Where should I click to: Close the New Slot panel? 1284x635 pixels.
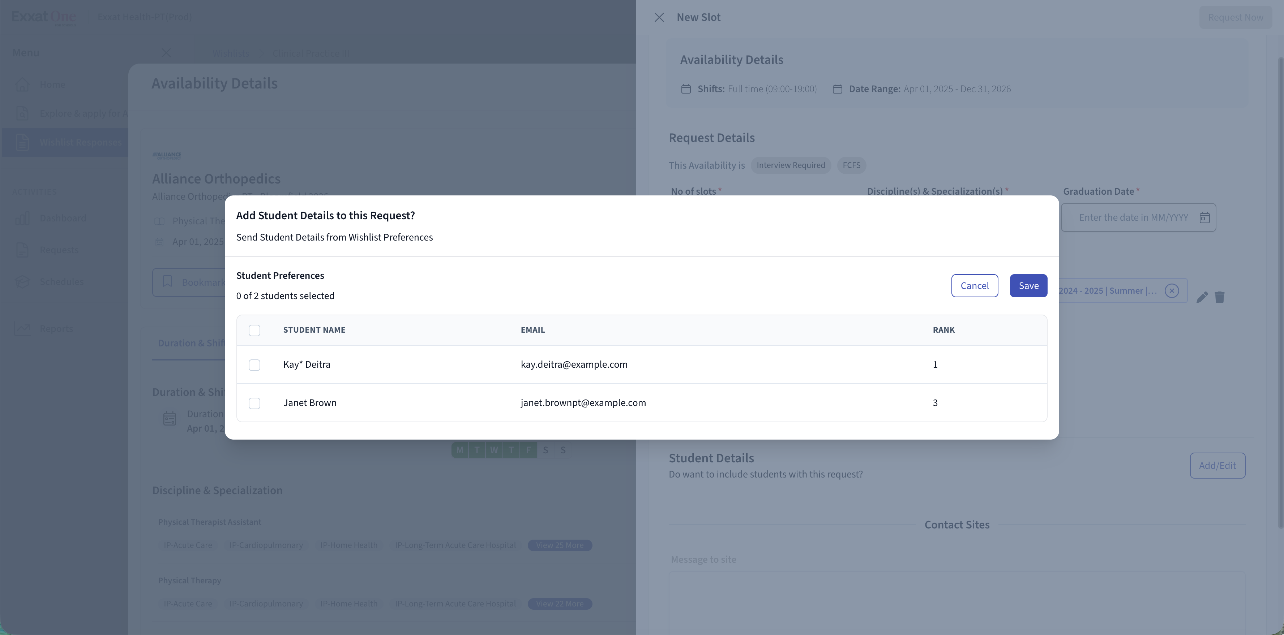pos(659,17)
